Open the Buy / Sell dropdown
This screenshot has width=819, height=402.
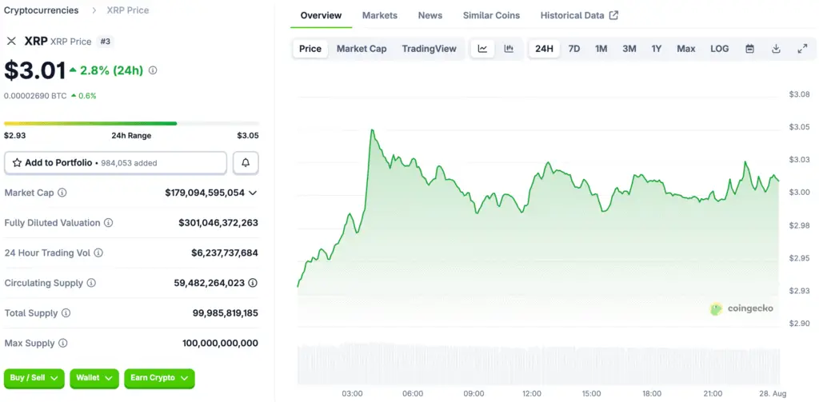coord(34,378)
